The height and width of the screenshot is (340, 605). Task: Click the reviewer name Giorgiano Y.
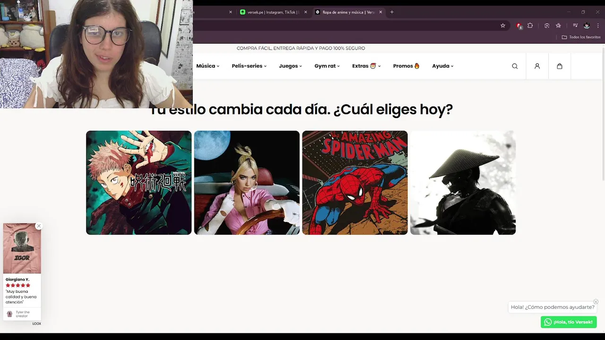point(17,280)
